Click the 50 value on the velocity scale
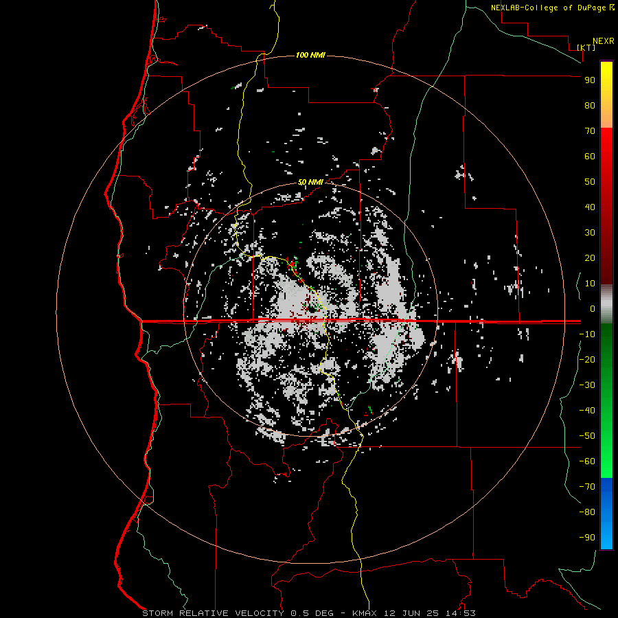This screenshot has height=618, width=618. [590, 182]
